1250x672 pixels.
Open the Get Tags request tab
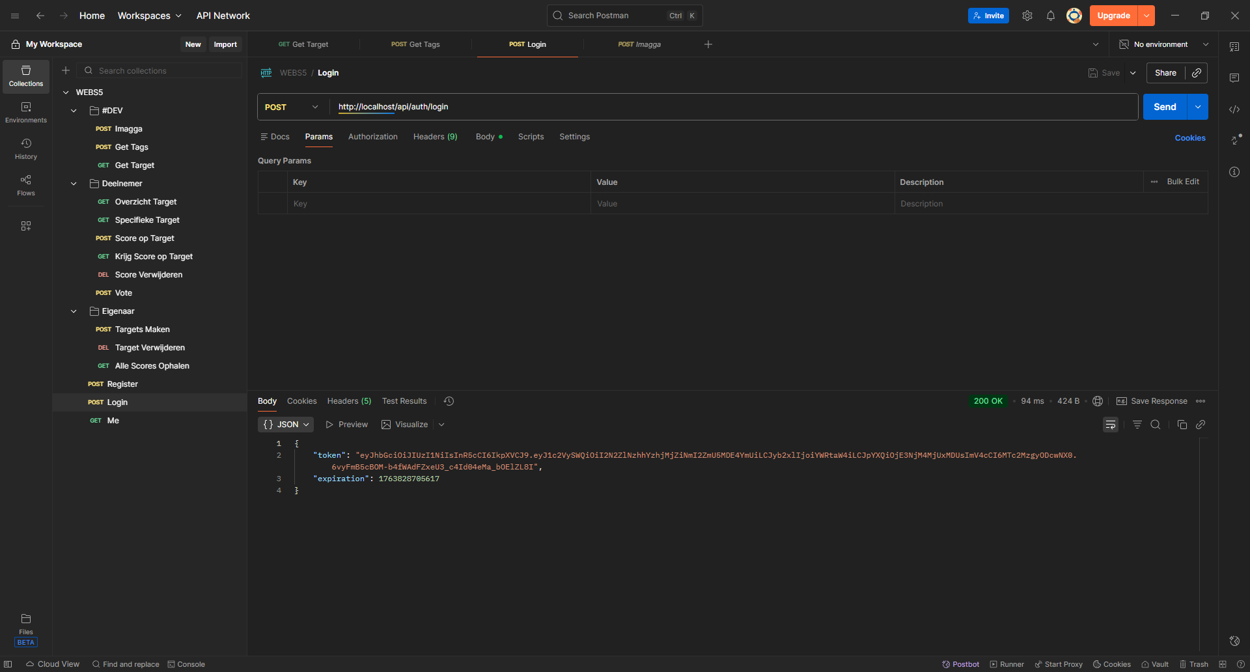[415, 44]
